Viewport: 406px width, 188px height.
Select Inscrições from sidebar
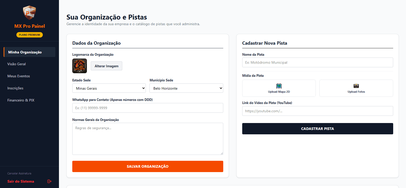coord(15,88)
